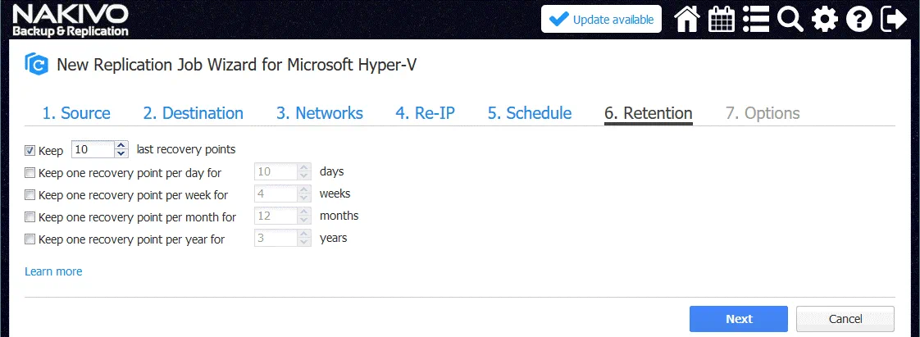Click the Next button
920x337 pixels.
(x=738, y=319)
